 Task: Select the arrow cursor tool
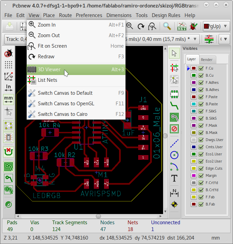pyautogui.click(x=174, y=53)
